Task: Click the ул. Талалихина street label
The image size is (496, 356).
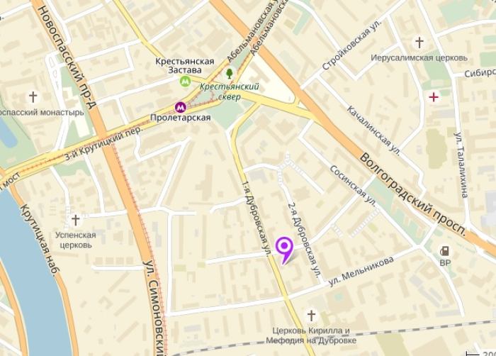Action: coord(461,165)
